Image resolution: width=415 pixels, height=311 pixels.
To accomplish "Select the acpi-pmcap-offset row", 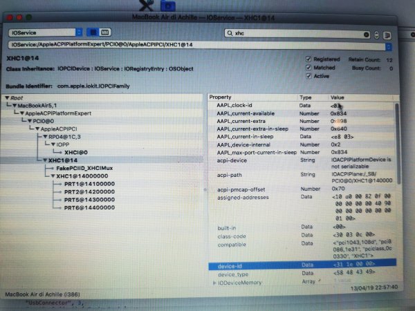I will coord(301,189).
